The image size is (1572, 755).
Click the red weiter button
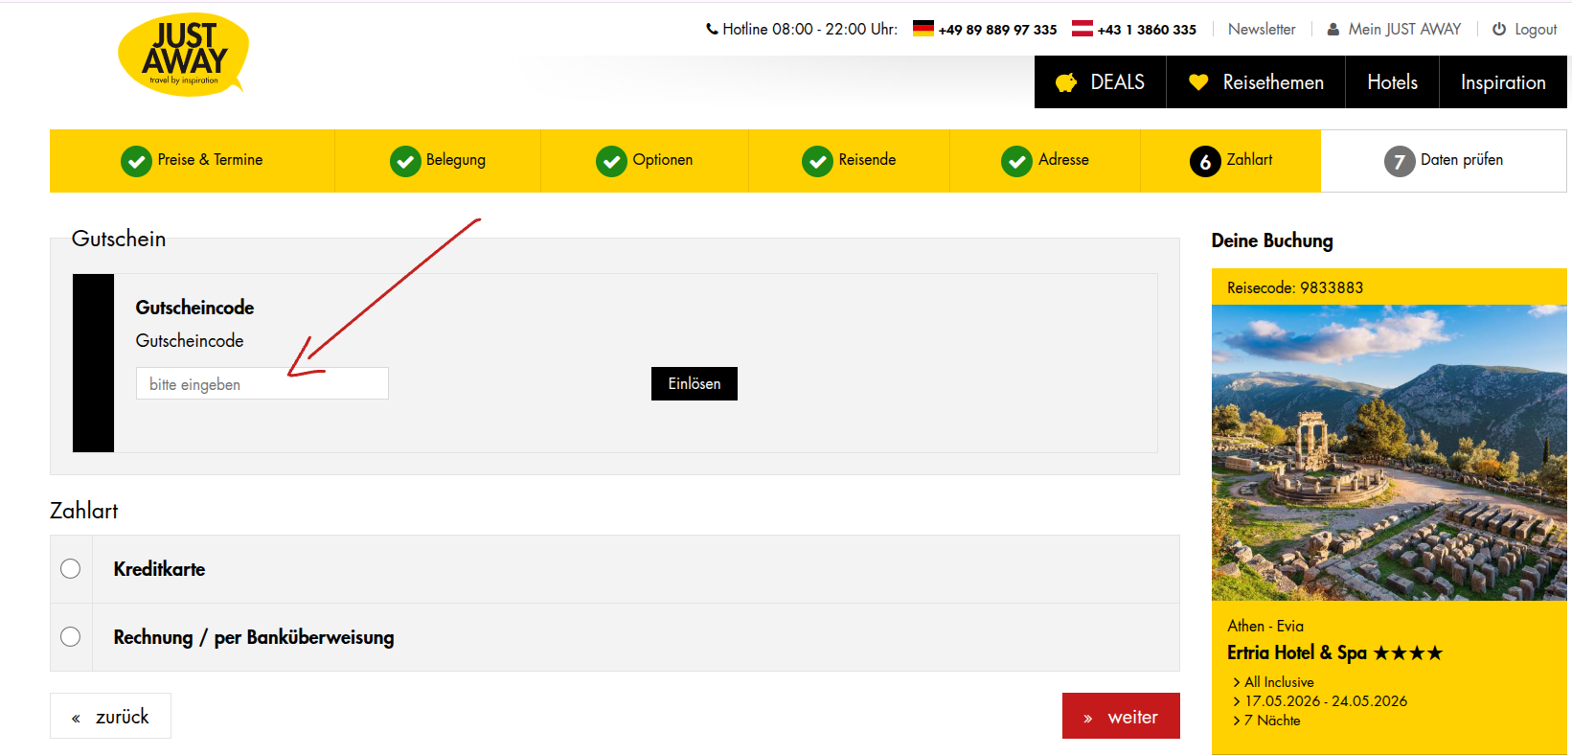[1121, 716]
